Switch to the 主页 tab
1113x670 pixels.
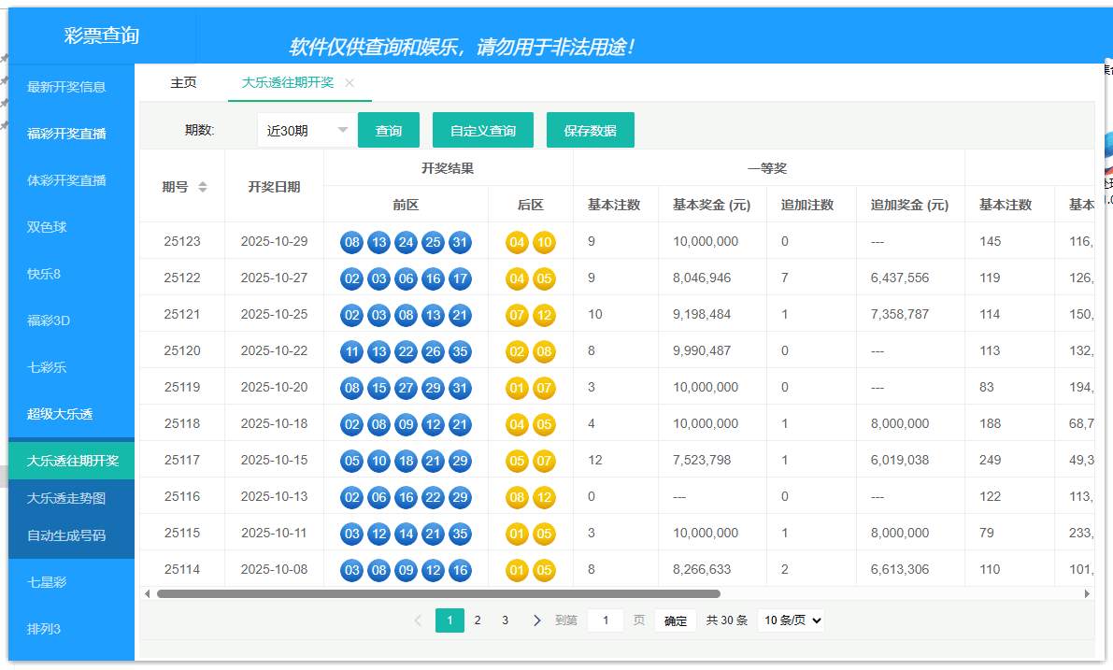(183, 82)
